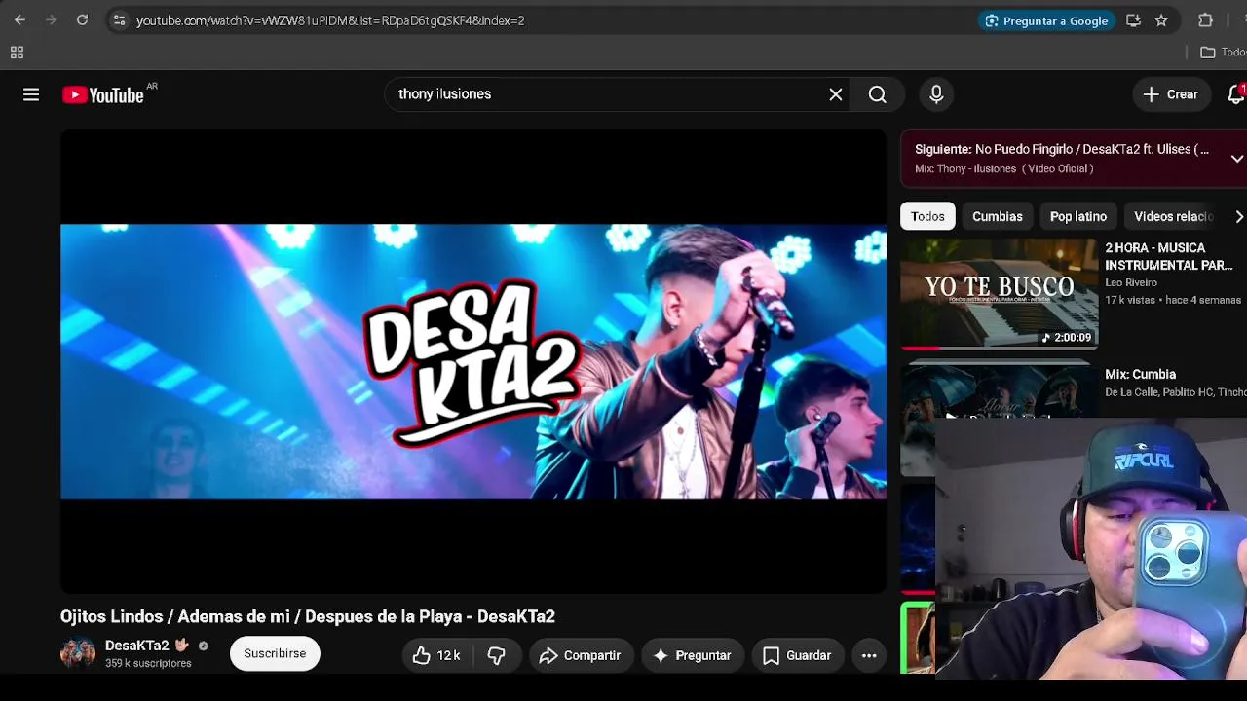The image size is (1247, 701).
Task: Bookmark this page with the star
Action: tap(1161, 20)
